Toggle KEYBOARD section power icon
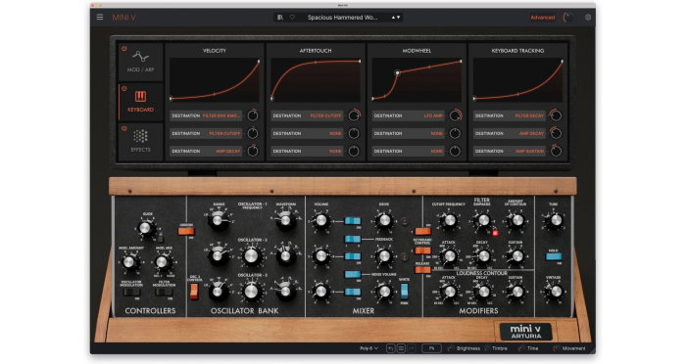Image resolution: width=686 pixels, height=364 pixels. [124, 89]
